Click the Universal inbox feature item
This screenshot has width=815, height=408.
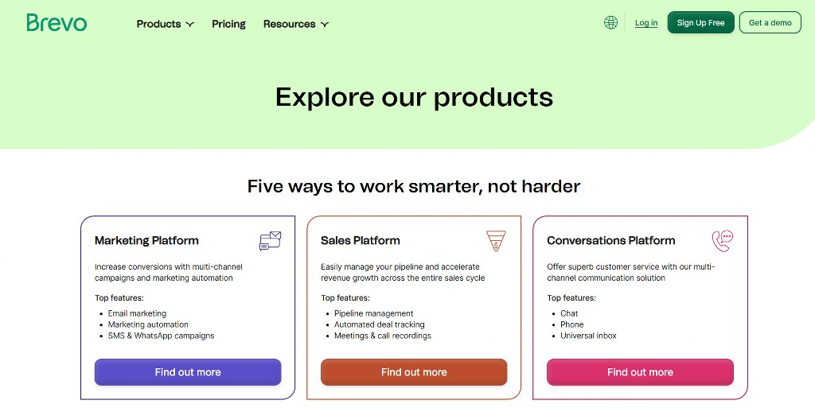(x=588, y=336)
